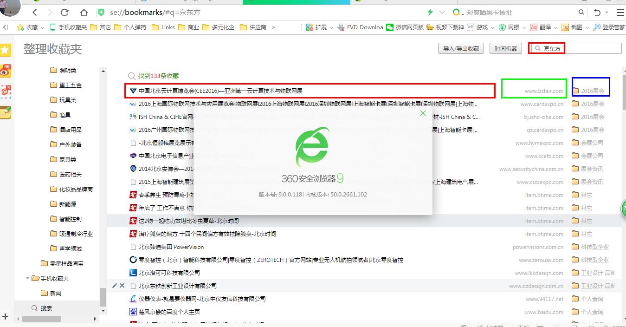Show more bookmarks with overflow chevron
Image resolution: width=626 pixels, height=327 pixels.
273,27
